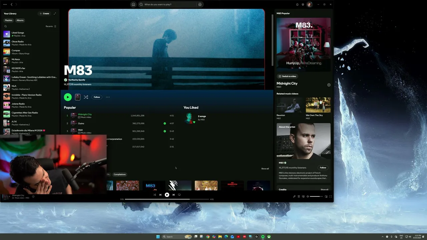Open the taskbar clock and date
Screen dimensions: 427x240
[417, 237]
